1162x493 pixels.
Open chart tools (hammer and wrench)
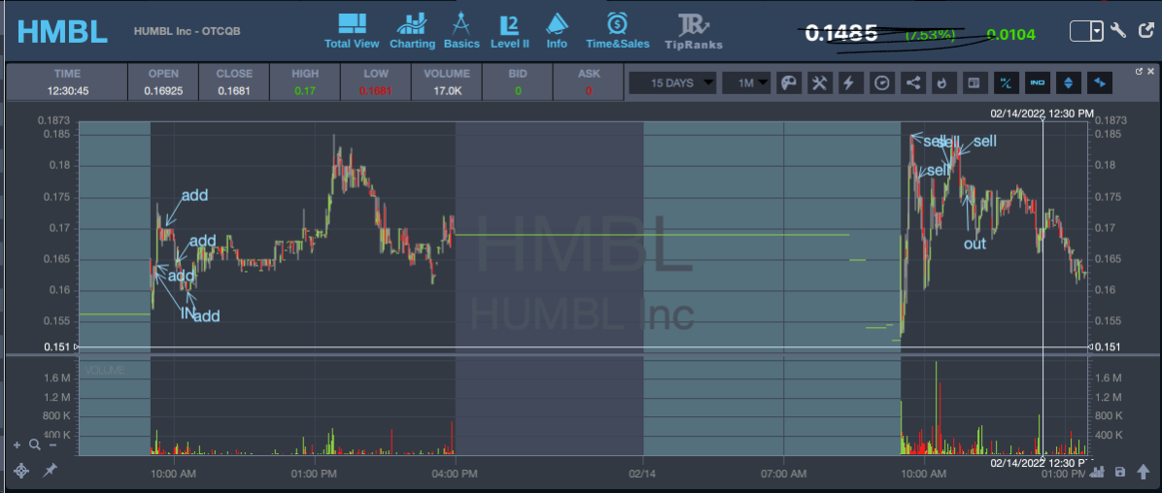point(819,82)
